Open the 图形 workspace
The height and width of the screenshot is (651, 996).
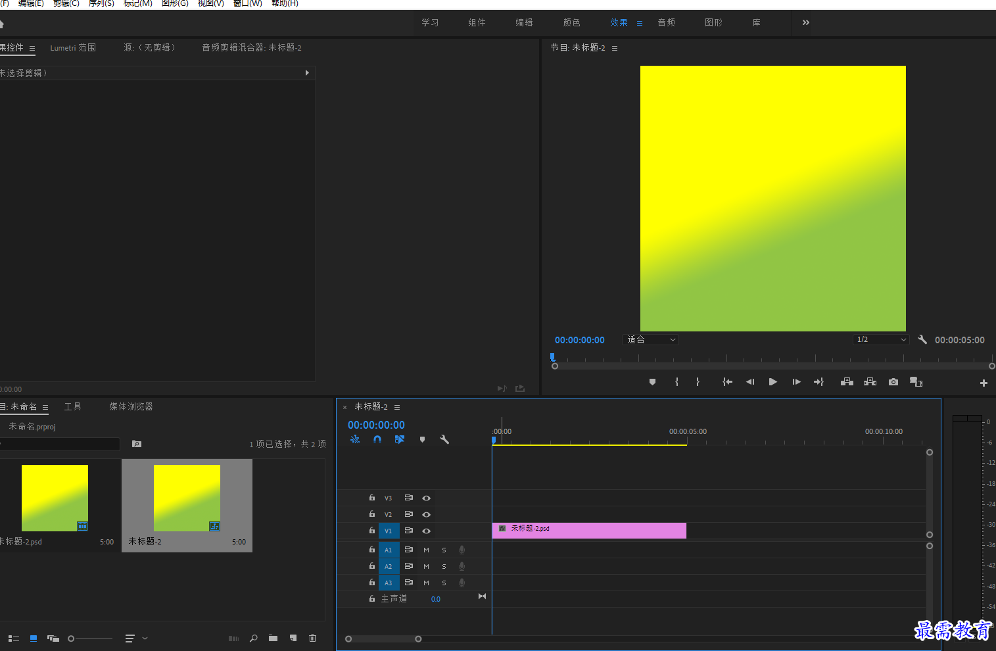pyautogui.click(x=713, y=22)
